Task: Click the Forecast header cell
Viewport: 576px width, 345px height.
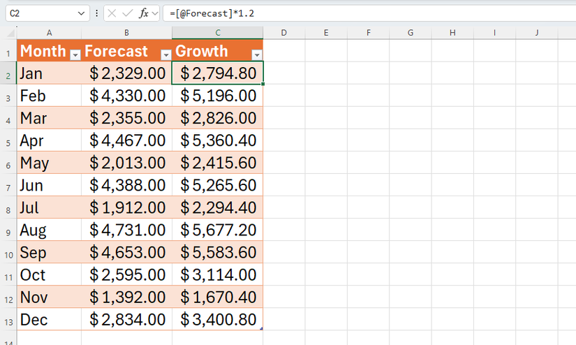Action: point(127,51)
